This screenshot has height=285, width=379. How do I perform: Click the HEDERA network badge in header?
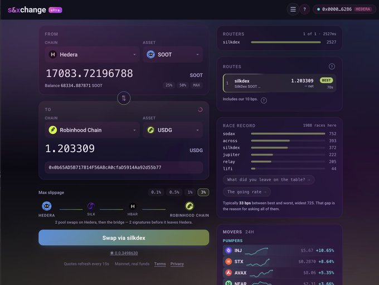(x=363, y=9)
